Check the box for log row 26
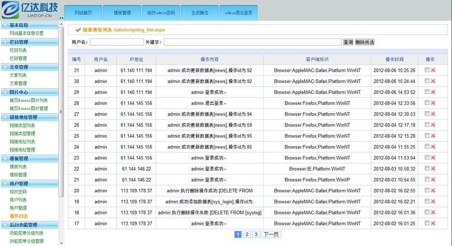Image resolution: width=452 pixels, height=246 pixels. (x=427, y=124)
